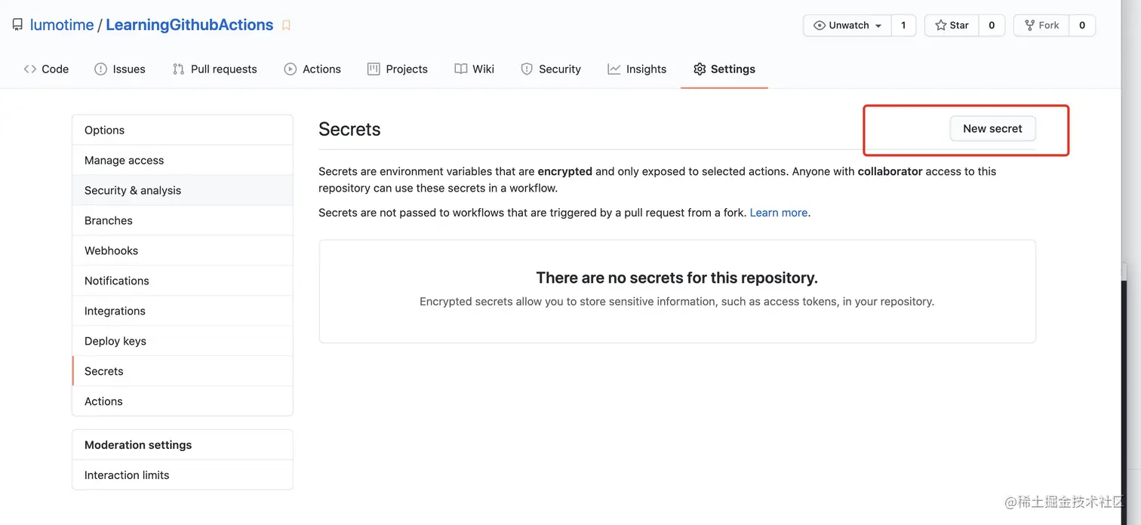Image resolution: width=1141 pixels, height=525 pixels.
Task: Click the pull request branch icon
Action: (178, 69)
